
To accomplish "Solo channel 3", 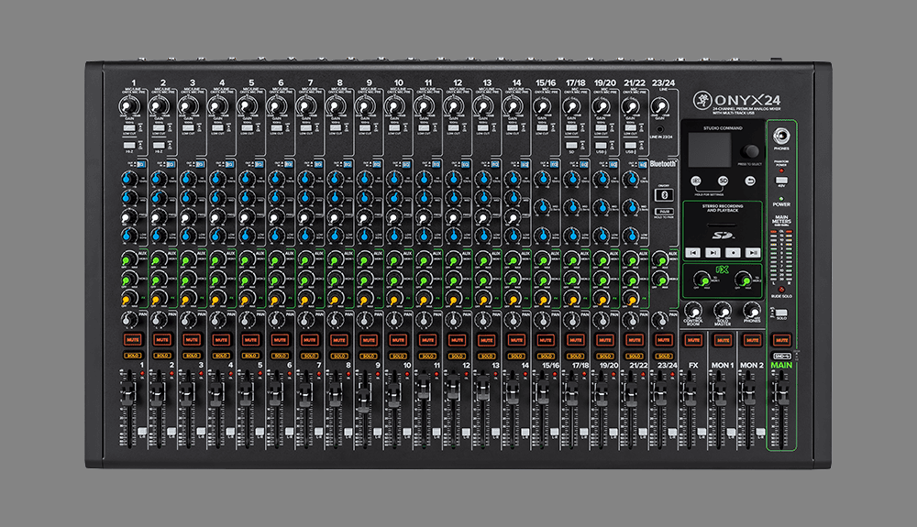I will (192, 356).
